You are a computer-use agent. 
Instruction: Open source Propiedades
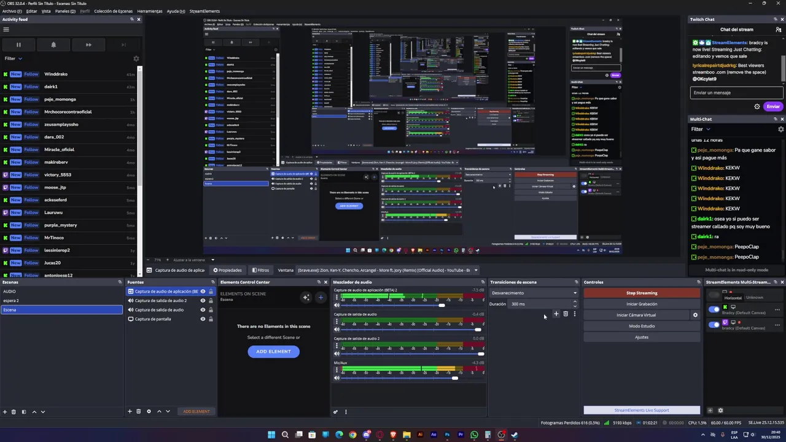coord(227,270)
